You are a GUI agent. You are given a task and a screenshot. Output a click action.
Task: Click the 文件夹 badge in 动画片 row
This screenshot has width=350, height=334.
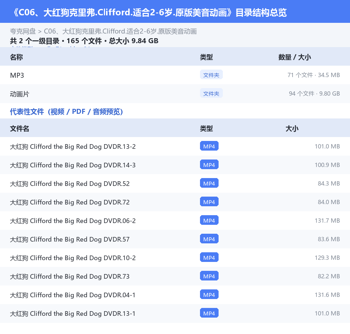[x=211, y=93]
